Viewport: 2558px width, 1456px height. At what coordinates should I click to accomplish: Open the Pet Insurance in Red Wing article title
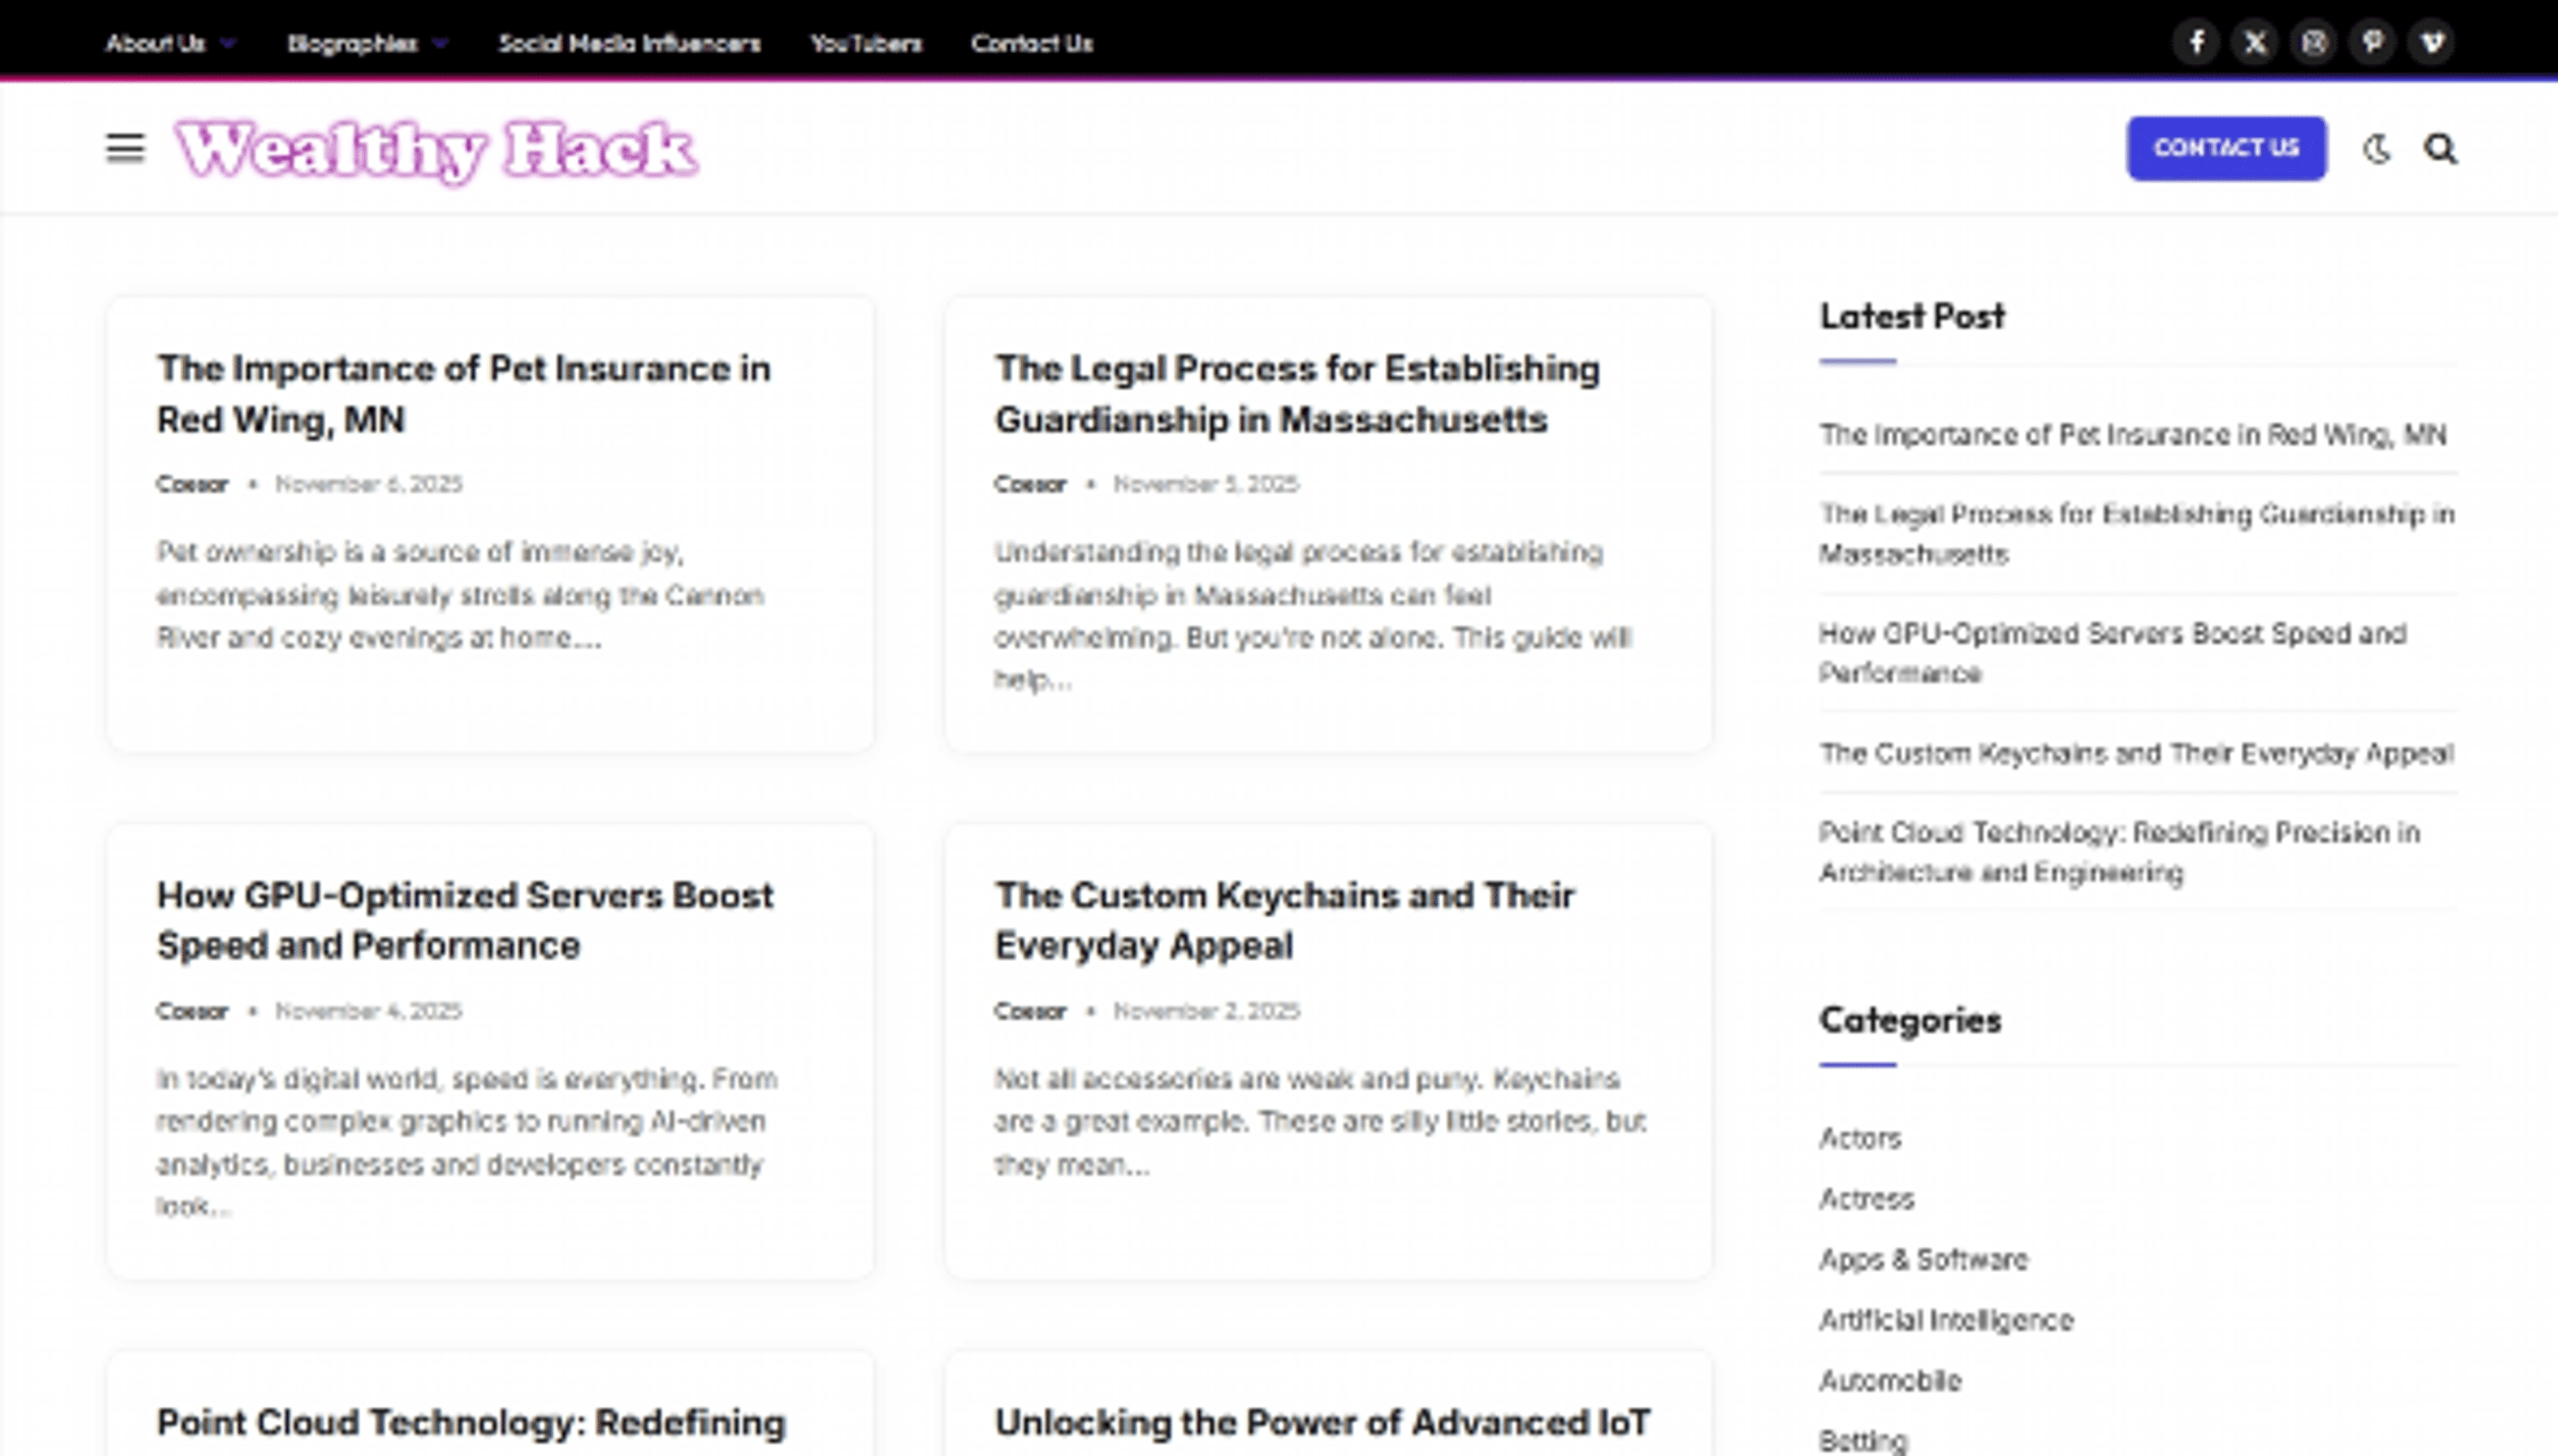(x=463, y=393)
